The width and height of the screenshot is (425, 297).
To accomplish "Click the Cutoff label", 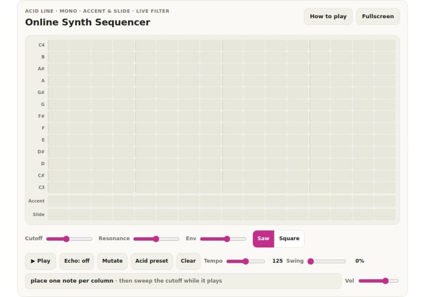I will [34, 238].
